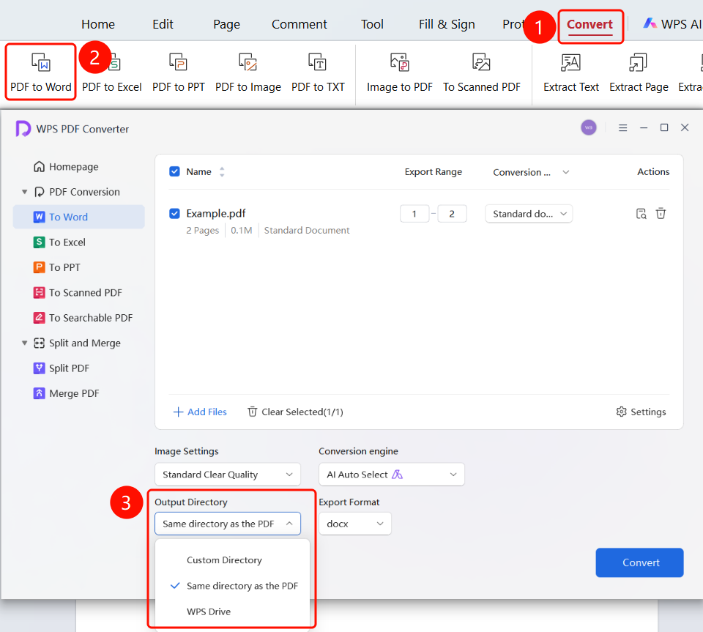This screenshot has width=703, height=632.
Task: Collapse the PDF Conversion tree section
Action: tap(25, 192)
